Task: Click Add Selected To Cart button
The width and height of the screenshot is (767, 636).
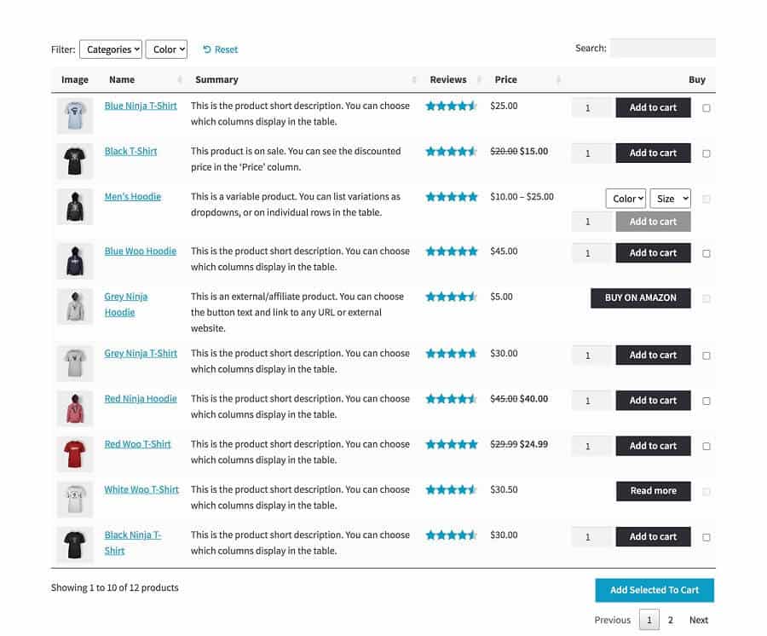Action: point(655,590)
